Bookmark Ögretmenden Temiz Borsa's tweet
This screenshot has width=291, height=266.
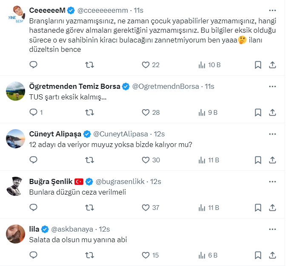click(x=258, y=113)
